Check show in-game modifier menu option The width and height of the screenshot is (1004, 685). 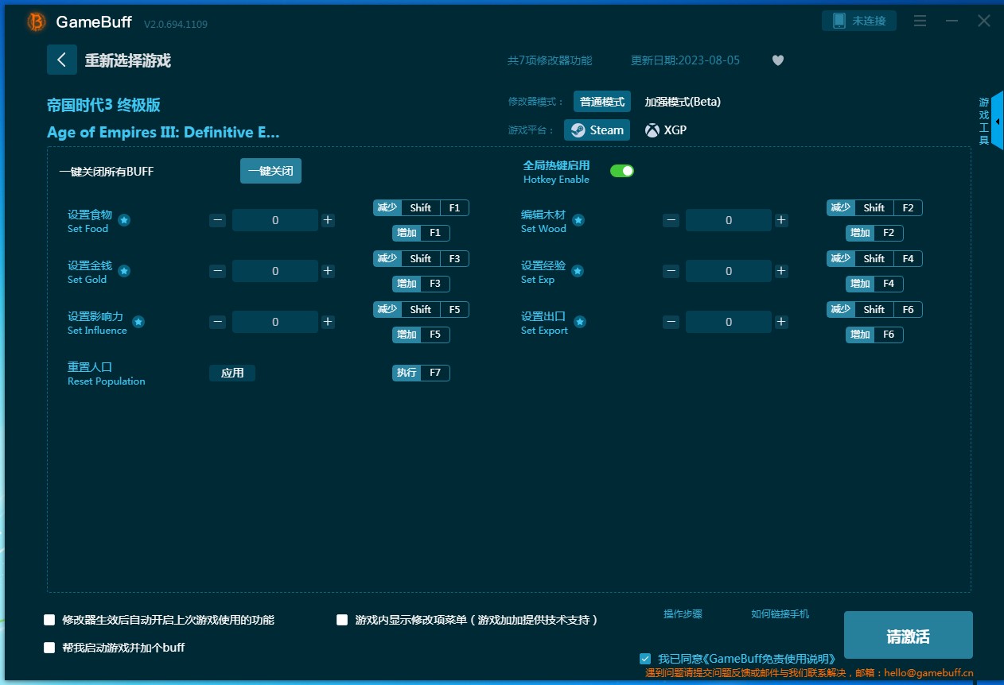(342, 620)
